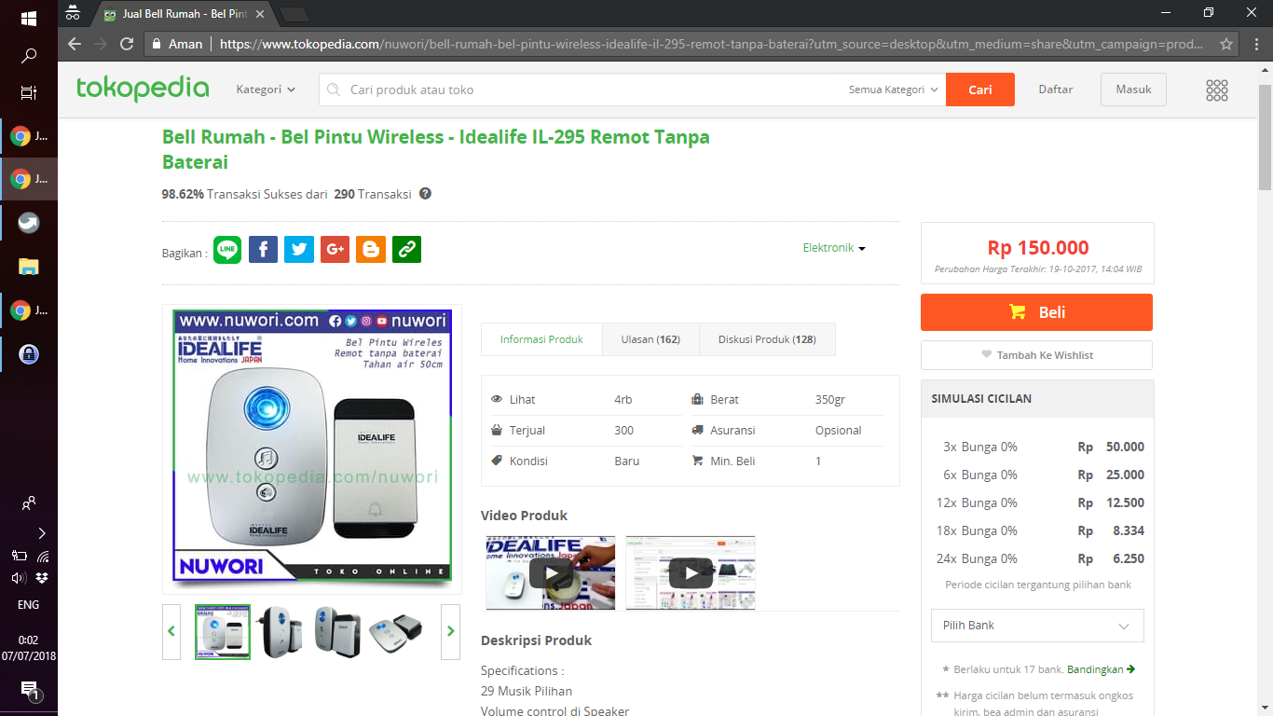Open Windows Start menu
Viewport: 1273px width, 716px height.
tap(28, 18)
